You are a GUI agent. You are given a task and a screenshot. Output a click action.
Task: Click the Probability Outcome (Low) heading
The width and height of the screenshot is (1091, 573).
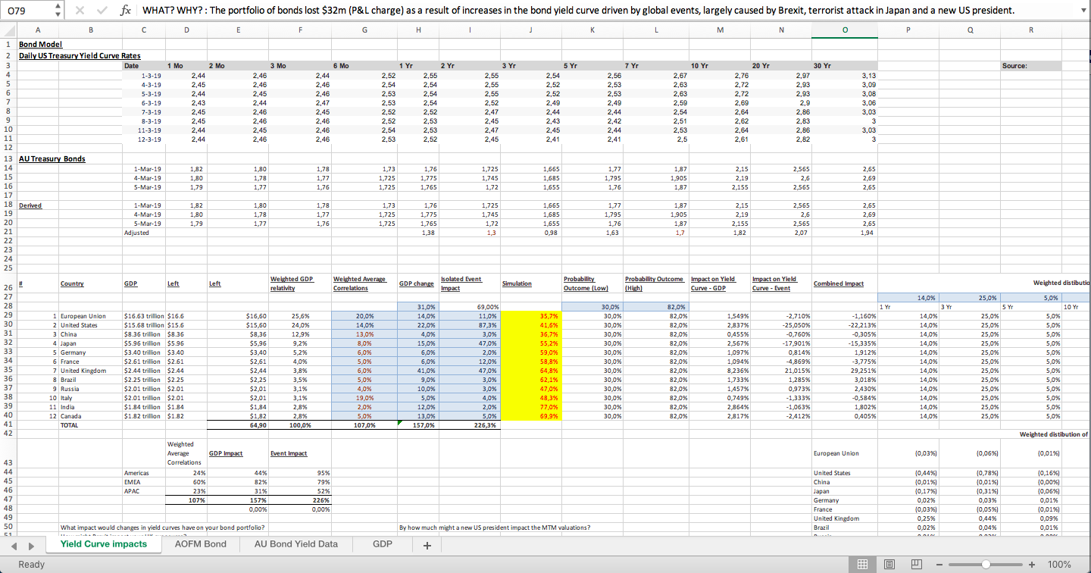point(586,283)
